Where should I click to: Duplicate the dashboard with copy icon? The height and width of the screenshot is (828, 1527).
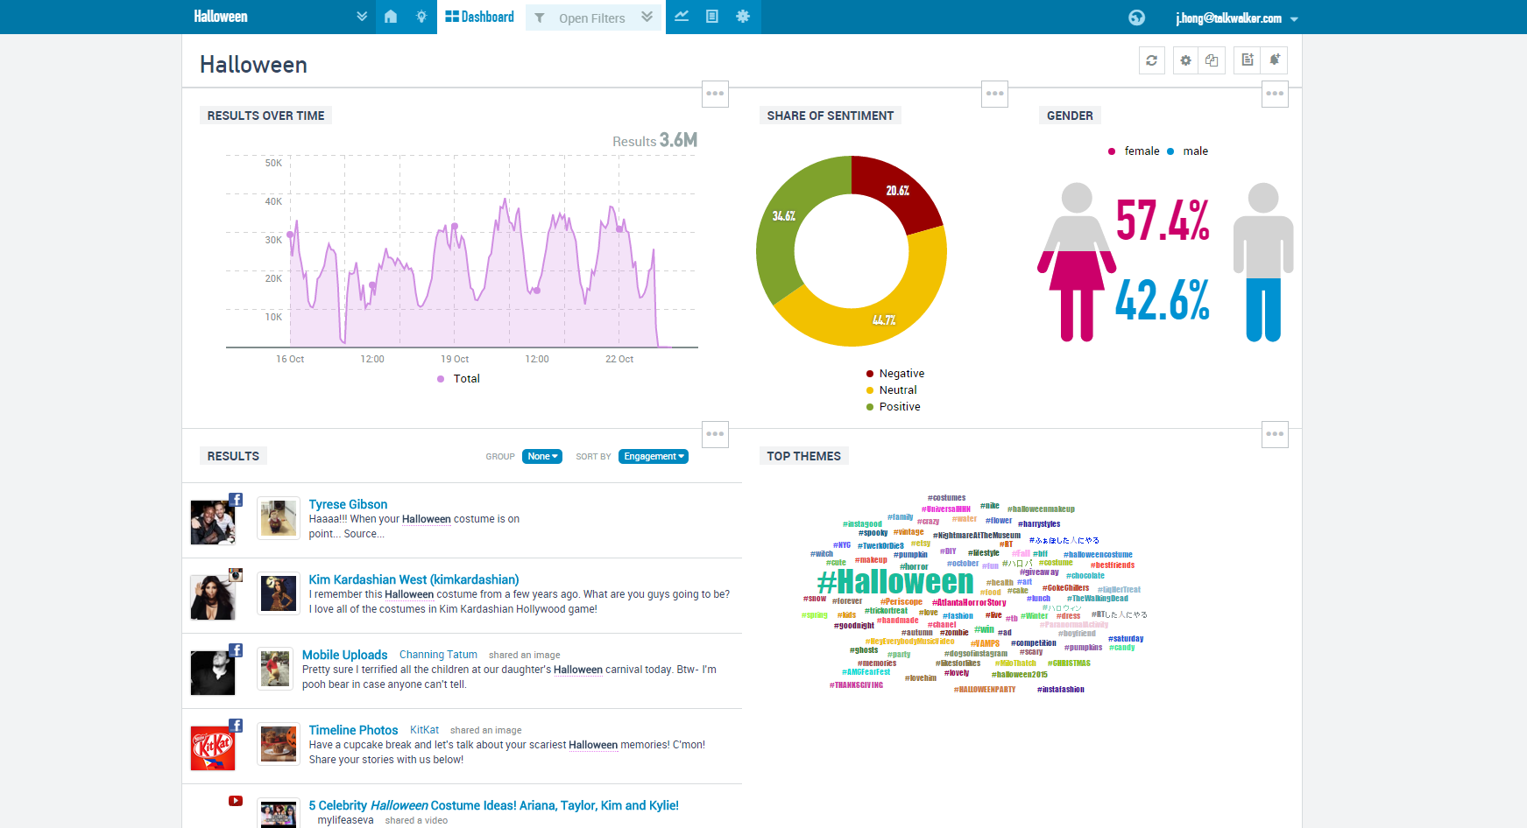(1212, 60)
